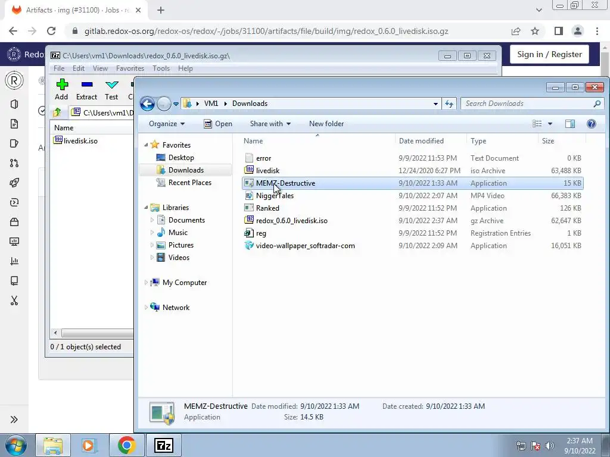
Task: Open Windows Media Player from taskbar
Action: click(x=89, y=445)
